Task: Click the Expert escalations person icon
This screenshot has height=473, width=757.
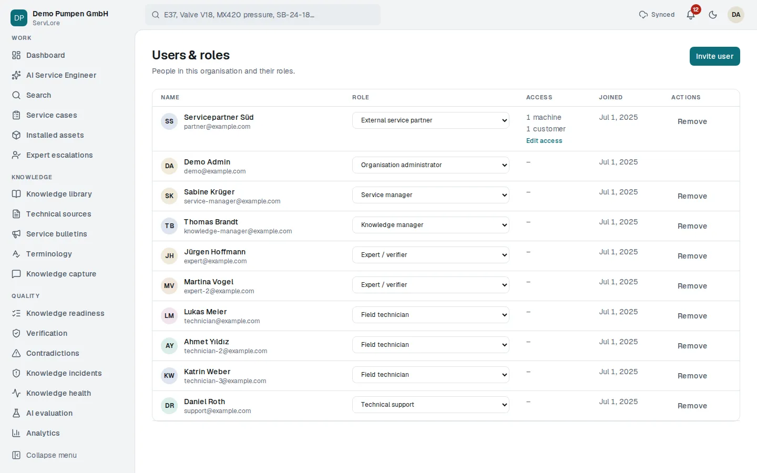Action: click(16, 155)
